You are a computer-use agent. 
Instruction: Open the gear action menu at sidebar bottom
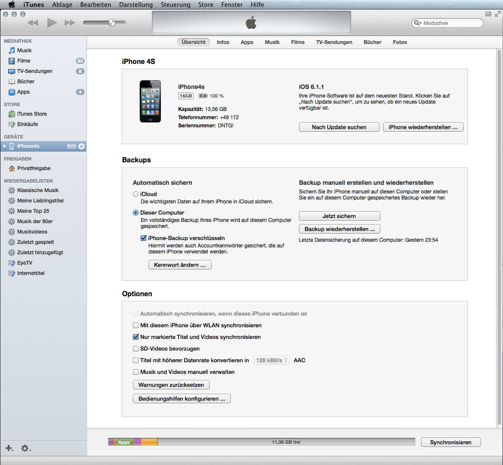pos(25,448)
